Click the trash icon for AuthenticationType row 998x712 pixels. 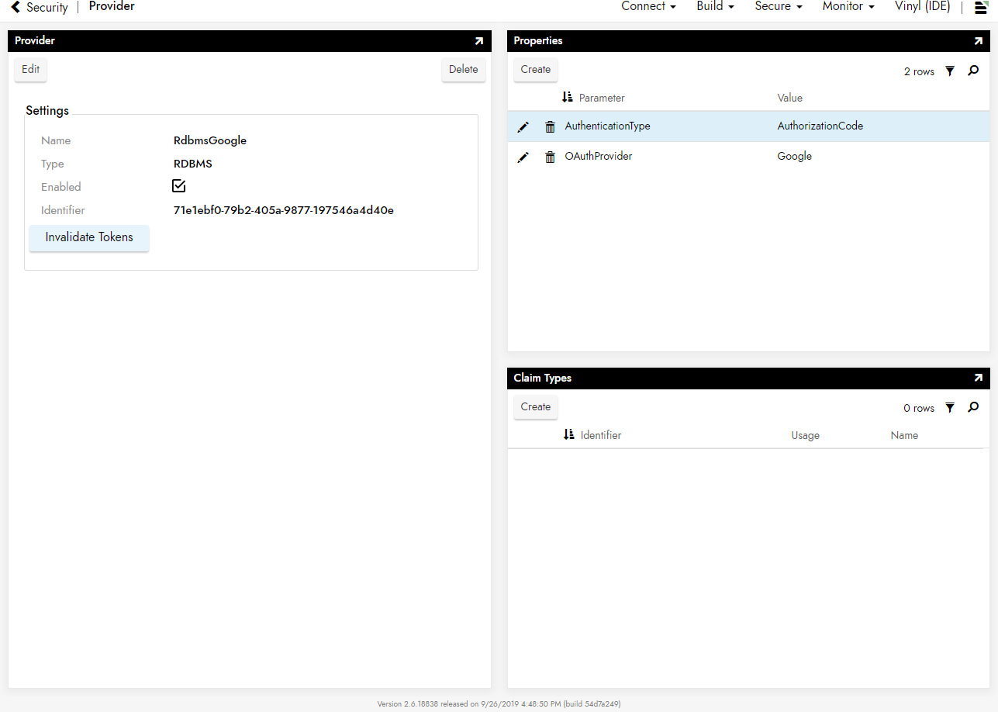pos(550,126)
